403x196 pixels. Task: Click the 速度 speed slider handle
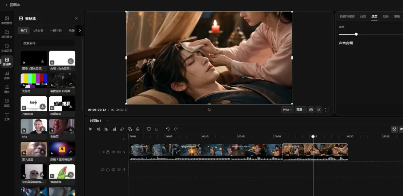click(356, 34)
